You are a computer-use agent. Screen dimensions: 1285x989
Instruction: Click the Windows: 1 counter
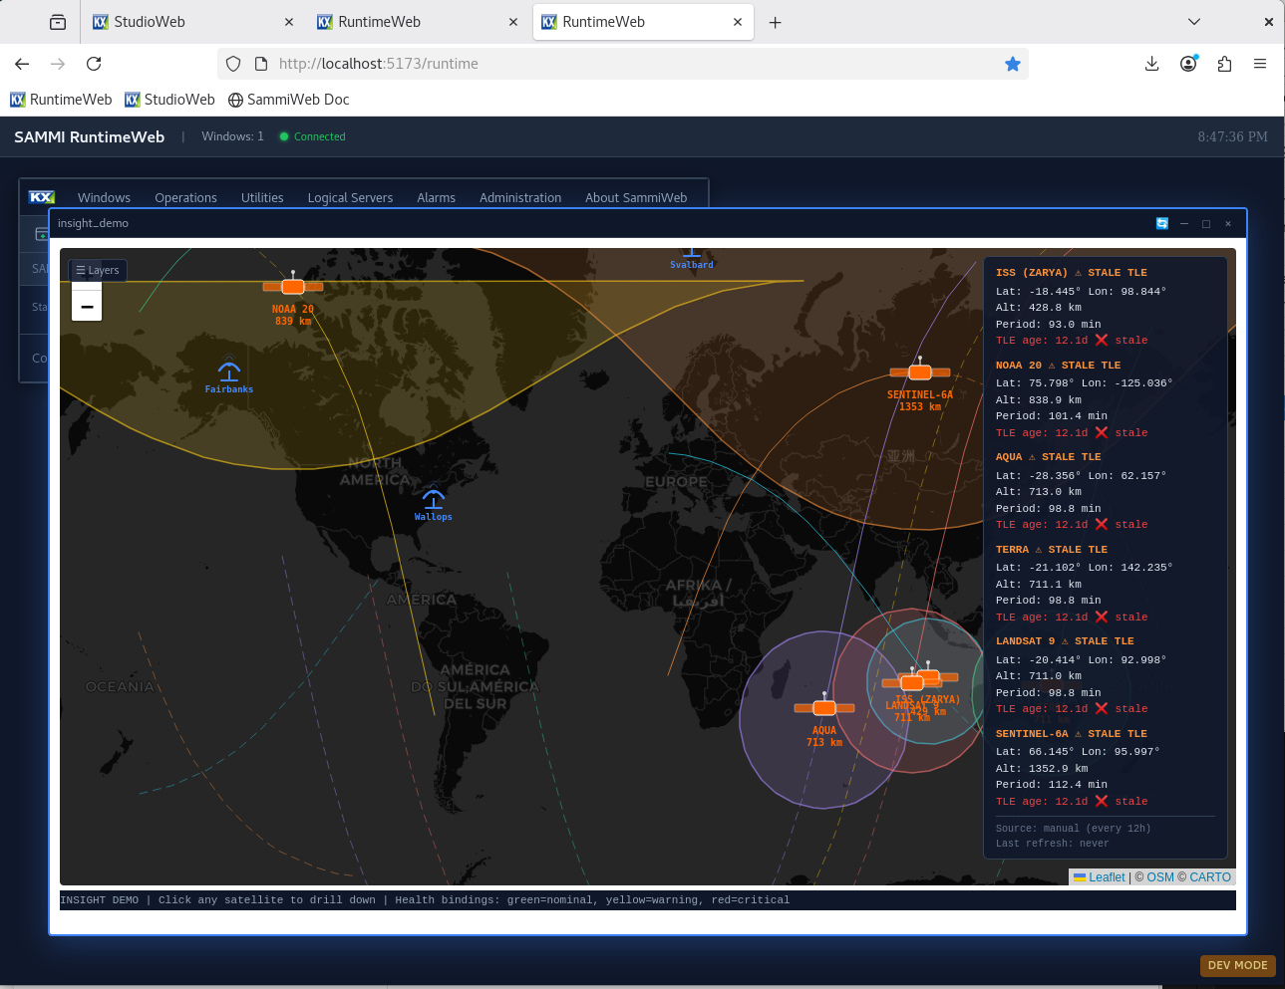(232, 136)
